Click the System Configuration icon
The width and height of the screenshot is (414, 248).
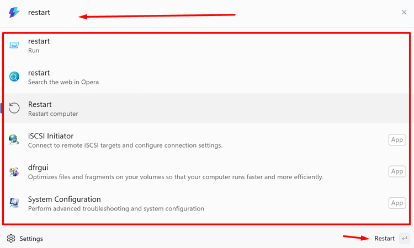point(14,203)
